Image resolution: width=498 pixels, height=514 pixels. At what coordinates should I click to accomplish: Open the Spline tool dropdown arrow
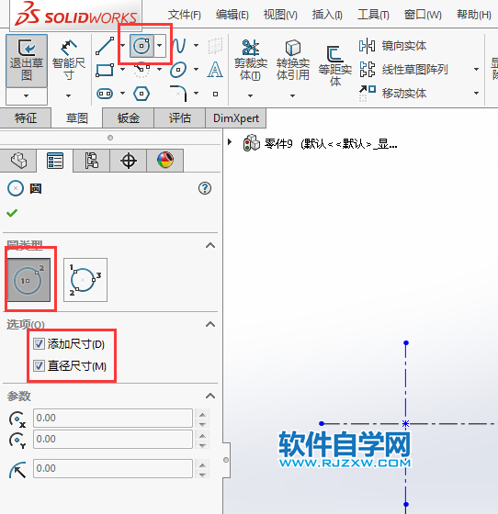coord(197,46)
